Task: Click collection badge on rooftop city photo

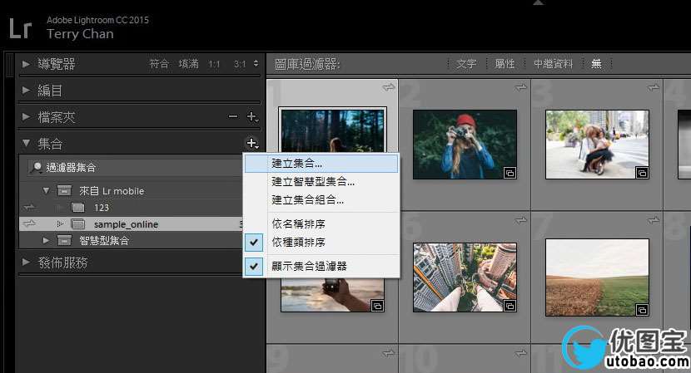Action: click(510, 306)
